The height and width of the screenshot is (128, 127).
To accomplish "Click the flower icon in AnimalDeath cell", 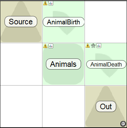I will pos(93,46).
